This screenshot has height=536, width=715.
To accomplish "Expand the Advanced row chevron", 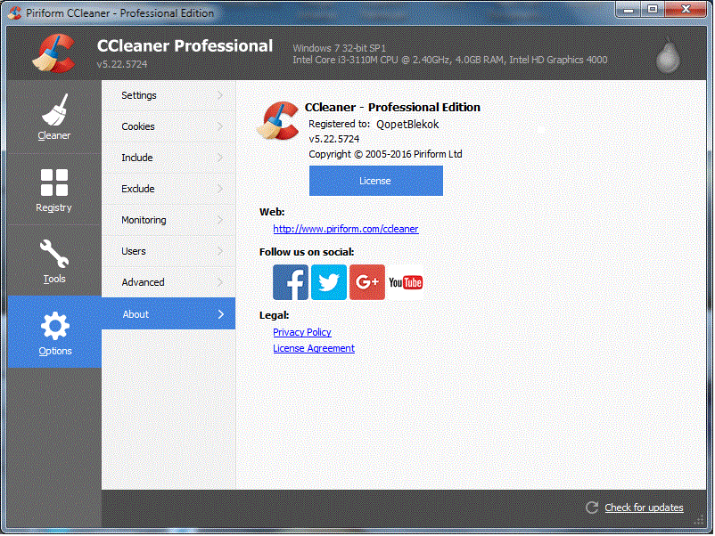I will coord(220,282).
